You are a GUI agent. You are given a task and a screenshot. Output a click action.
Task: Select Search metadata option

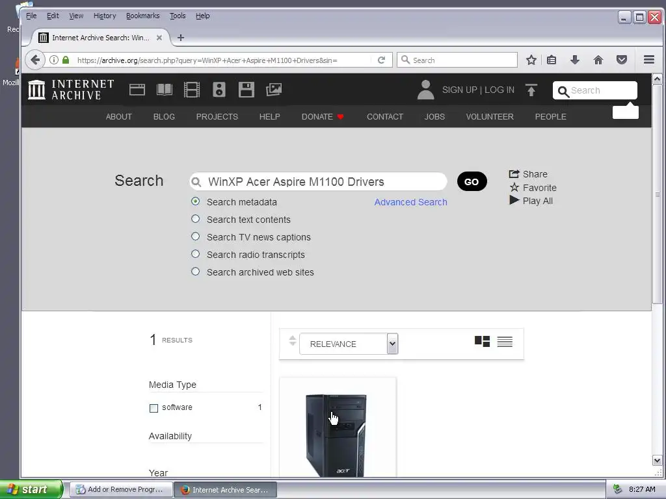(195, 201)
